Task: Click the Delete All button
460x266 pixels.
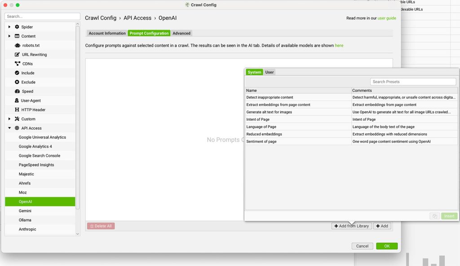Action: [x=101, y=226]
